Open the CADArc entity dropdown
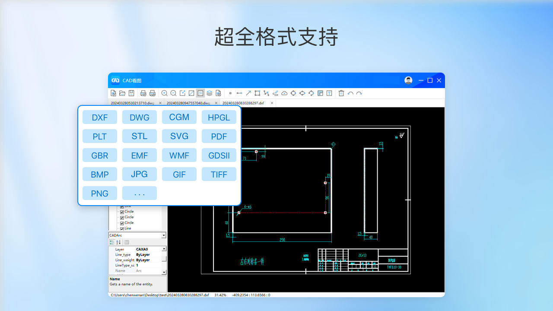The height and width of the screenshot is (311, 553). point(164,235)
